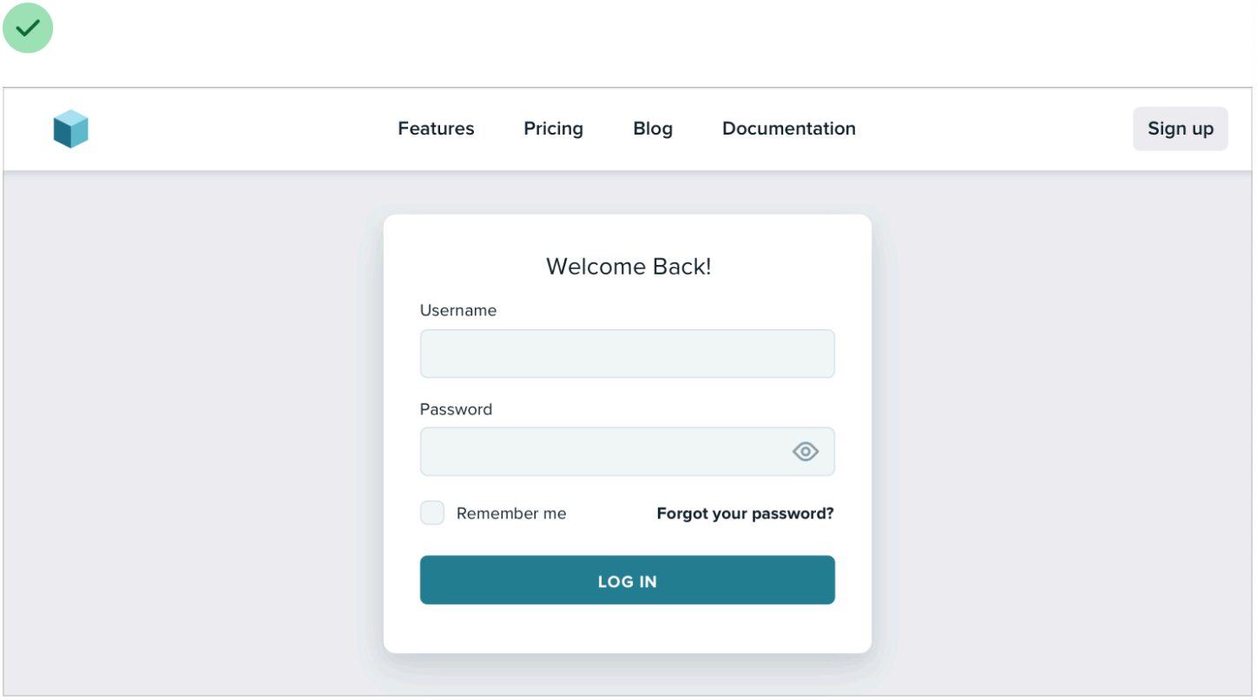Open the Blog nav link

point(653,129)
